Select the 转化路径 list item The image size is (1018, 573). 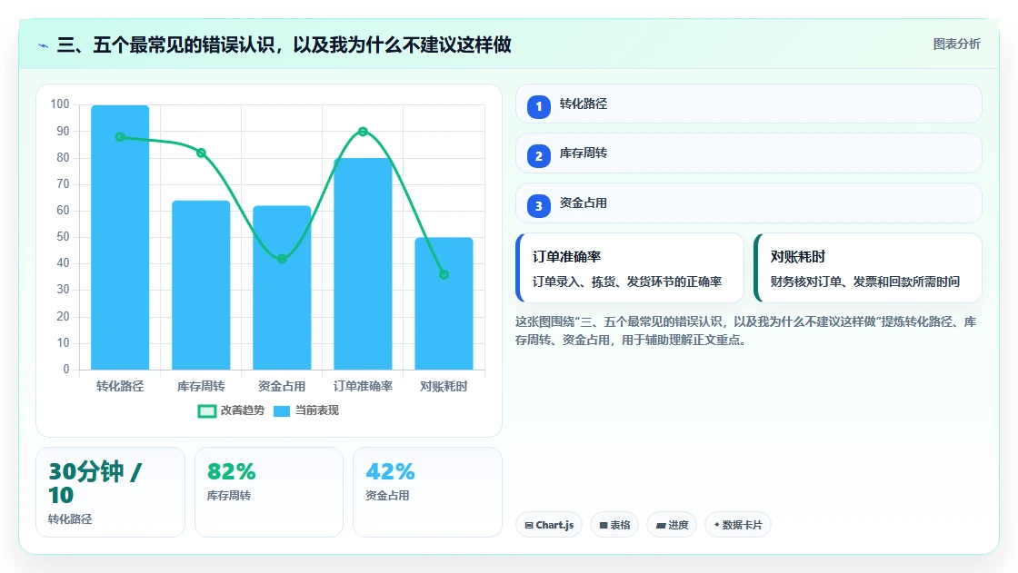pyautogui.click(x=749, y=104)
